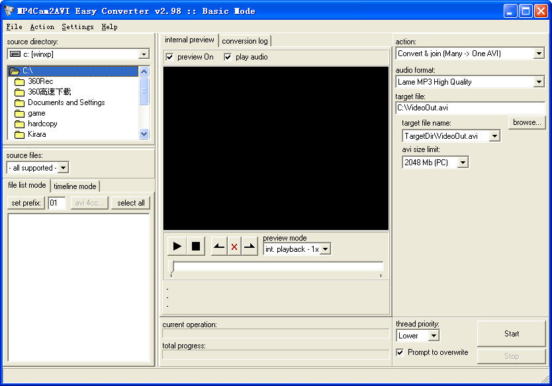The height and width of the screenshot is (386, 552).
Task: Click the application icon in title bar
Action: (x=9, y=11)
